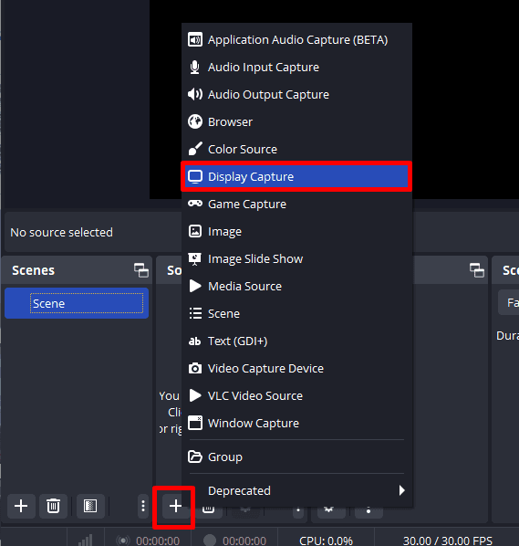The width and height of the screenshot is (519, 546).
Task: Add a Media Source entry
Action: click(296, 286)
